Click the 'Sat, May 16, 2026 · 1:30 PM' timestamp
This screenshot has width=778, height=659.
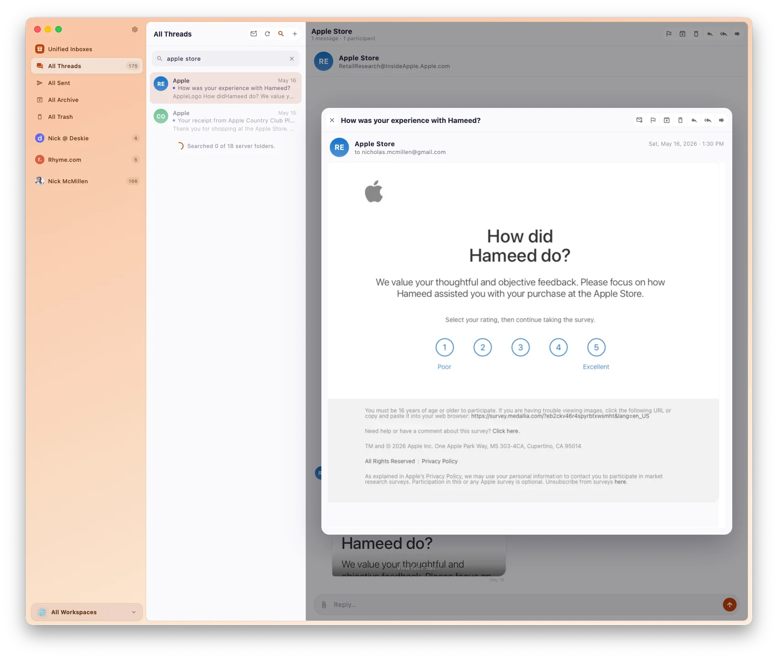click(x=686, y=143)
